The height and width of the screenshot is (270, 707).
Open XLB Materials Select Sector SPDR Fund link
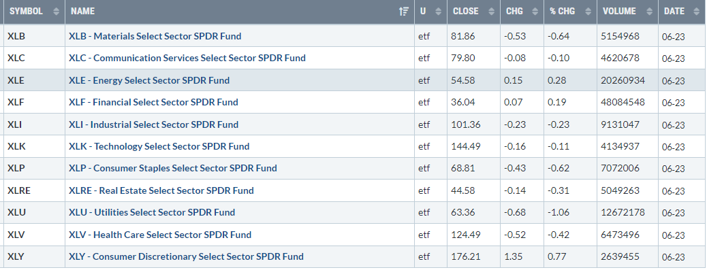tap(155, 36)
